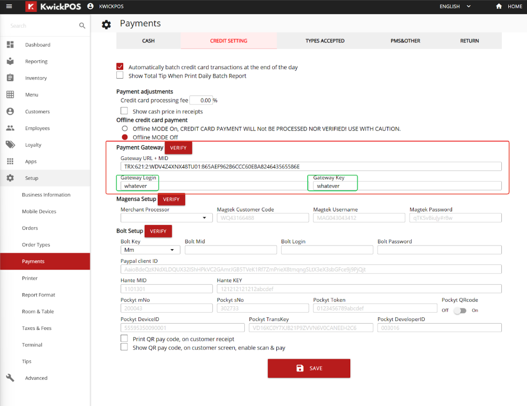The height and width of the screenshot is (406, 527).
Task: Click the search magnifier icon
Action: [82, 26]
